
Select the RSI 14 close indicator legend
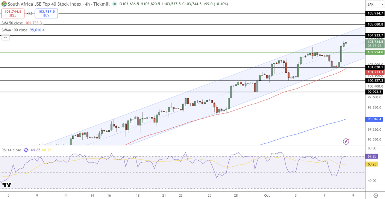click(x=11, y=150)
